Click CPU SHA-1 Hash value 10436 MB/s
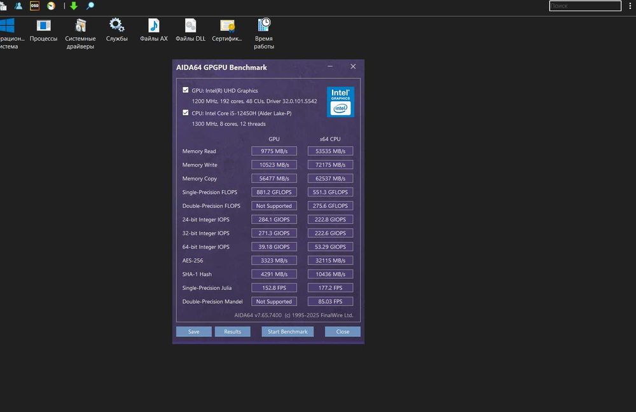 [x=330, y=274]
